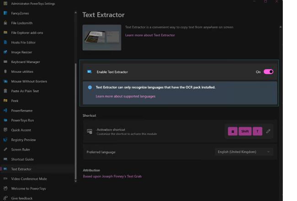Open the Give feedback icon
This screenshot has width=297, height=201.
[x=5, y=198]
